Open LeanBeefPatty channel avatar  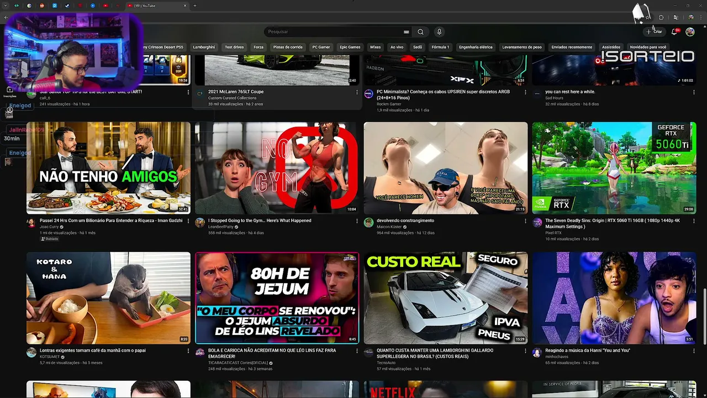coord(200,222)
